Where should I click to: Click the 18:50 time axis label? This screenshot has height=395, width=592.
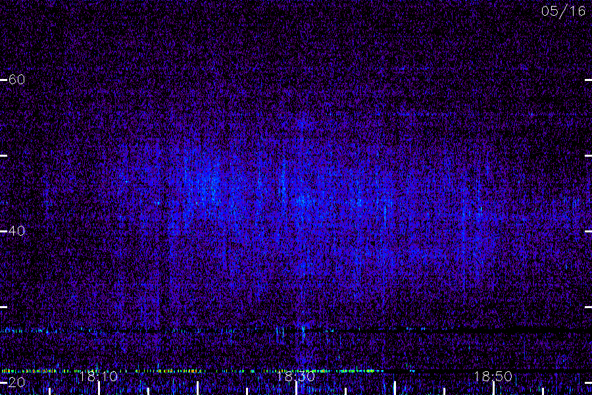pyautogui.click(x=493, y=377)
